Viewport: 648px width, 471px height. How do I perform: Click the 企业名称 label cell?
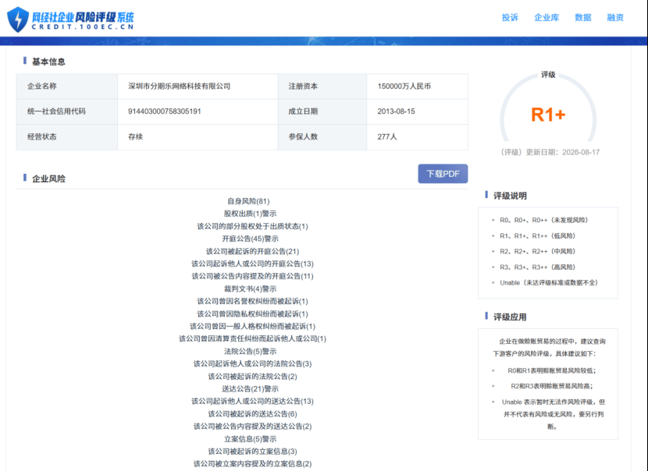pyautogui.click(x=67, y=87)
